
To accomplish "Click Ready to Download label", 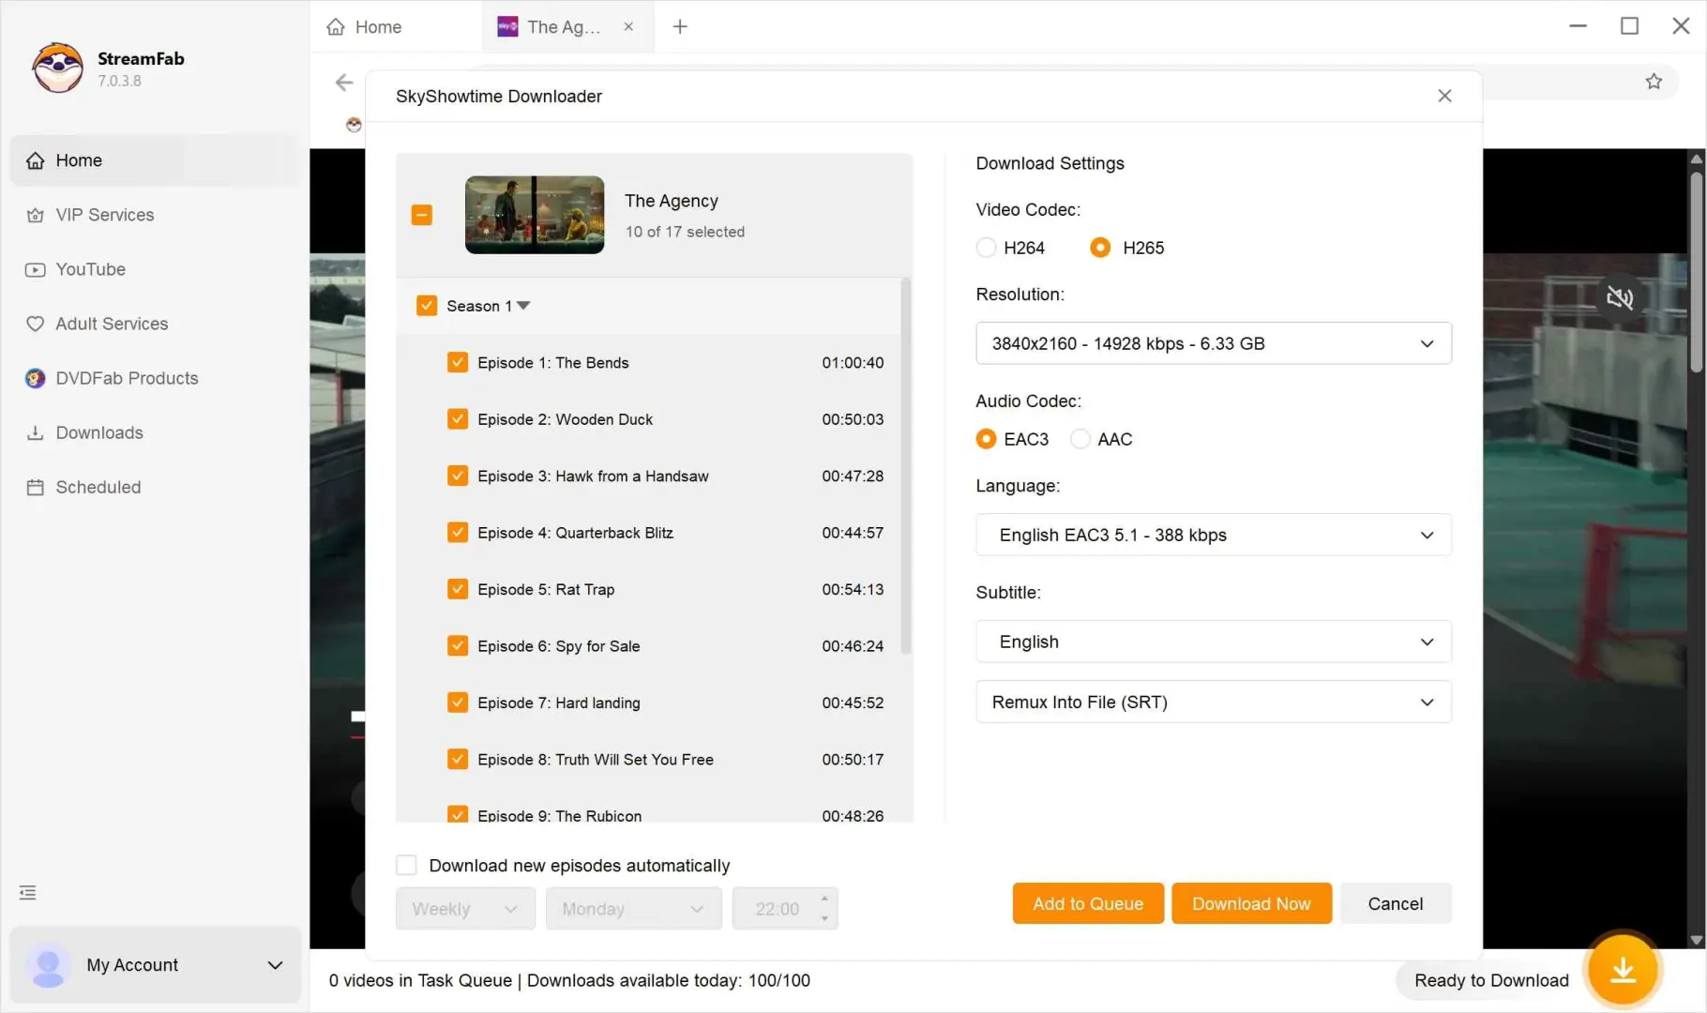I will click(x=1491, y=980).
